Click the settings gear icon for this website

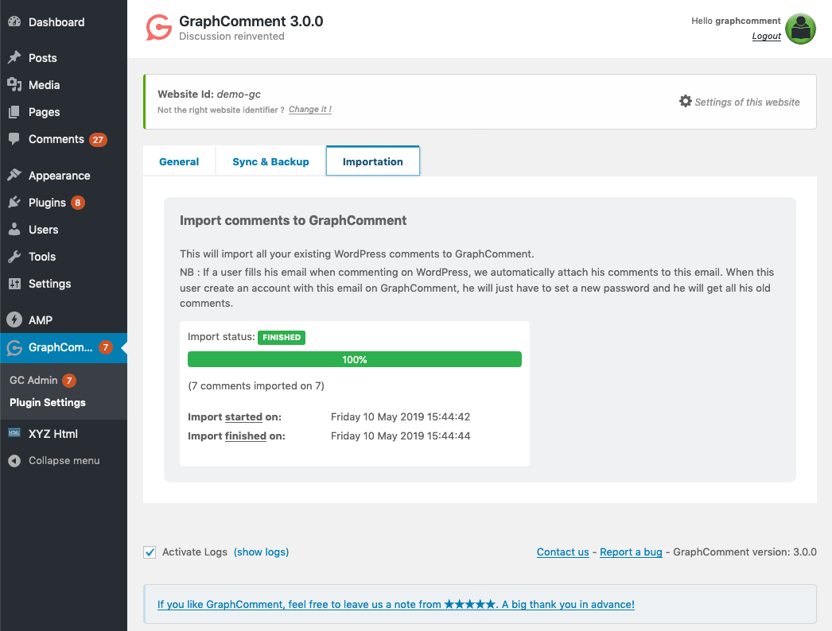click(686, 101)
